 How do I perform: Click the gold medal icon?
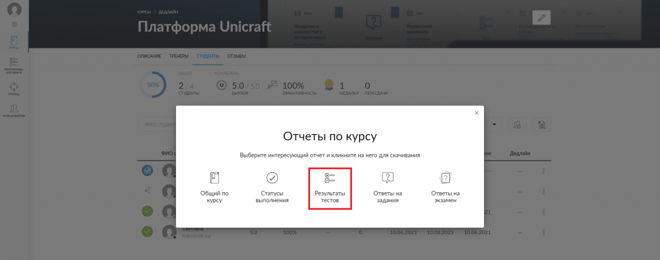tap(329, 86)
